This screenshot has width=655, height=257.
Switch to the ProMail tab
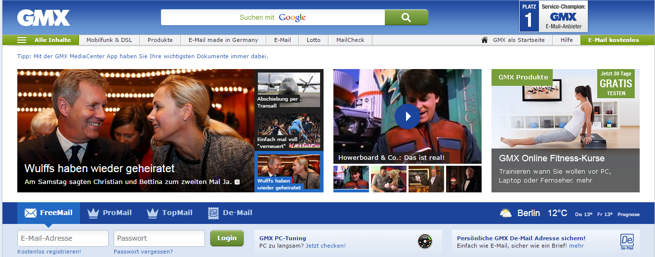110,213
